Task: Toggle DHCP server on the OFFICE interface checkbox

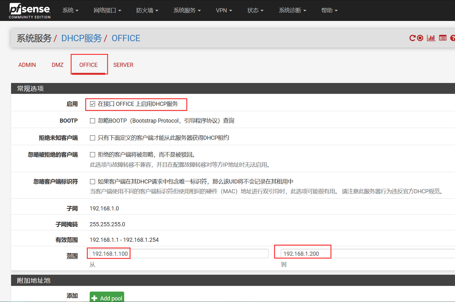Action: [x=93, y=104]
